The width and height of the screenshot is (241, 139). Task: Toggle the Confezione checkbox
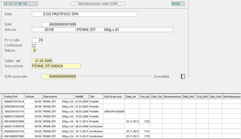click(x=34, y=45)
